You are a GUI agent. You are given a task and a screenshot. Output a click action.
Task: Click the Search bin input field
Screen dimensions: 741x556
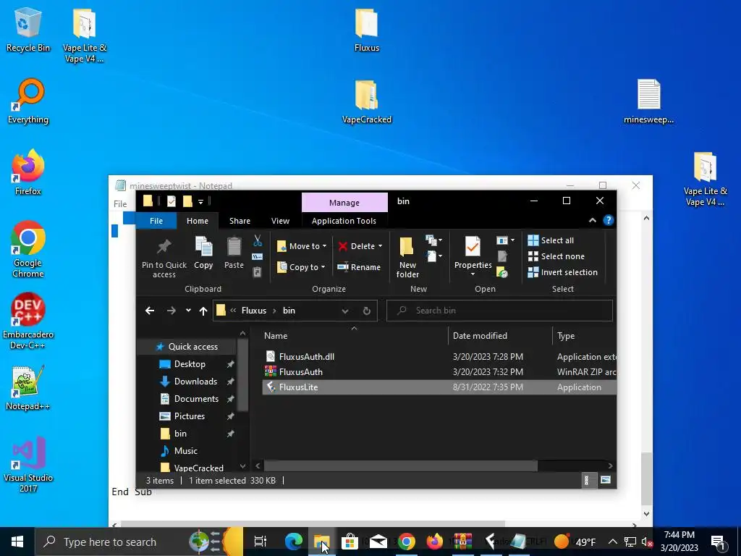[499, 311]
